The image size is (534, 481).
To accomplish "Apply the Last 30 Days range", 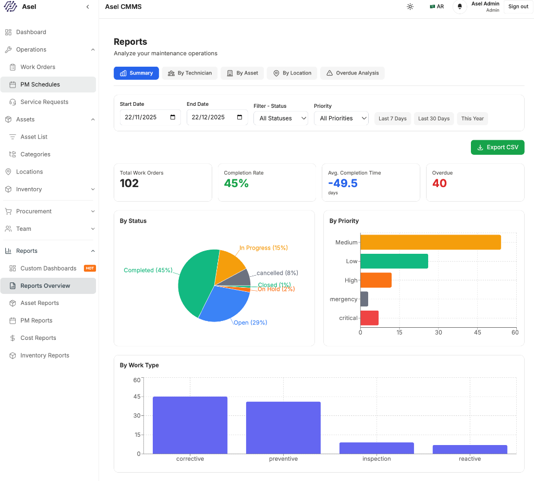I will click(x=434, y=118).
